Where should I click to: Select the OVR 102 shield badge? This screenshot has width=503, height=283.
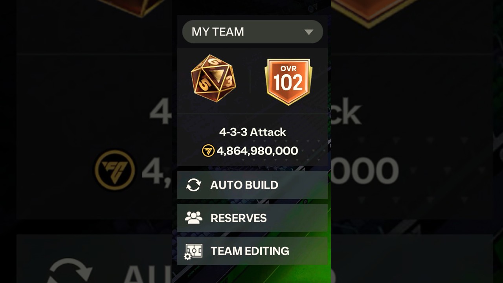[x=288, y=82]
